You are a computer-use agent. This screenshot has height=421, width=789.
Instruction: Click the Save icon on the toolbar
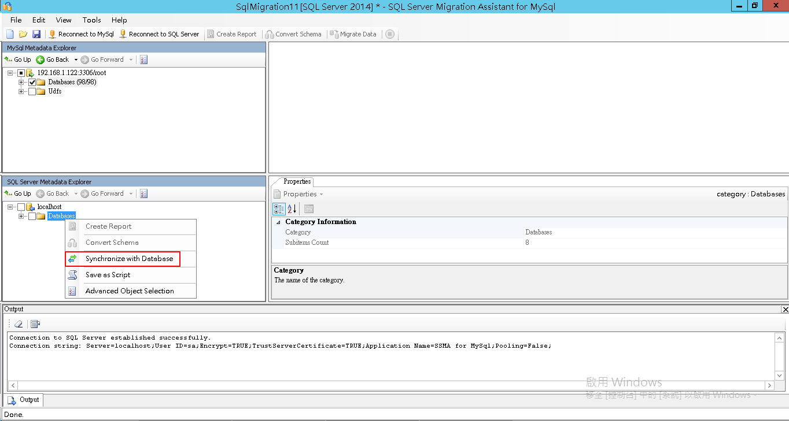tap(36, 33)
